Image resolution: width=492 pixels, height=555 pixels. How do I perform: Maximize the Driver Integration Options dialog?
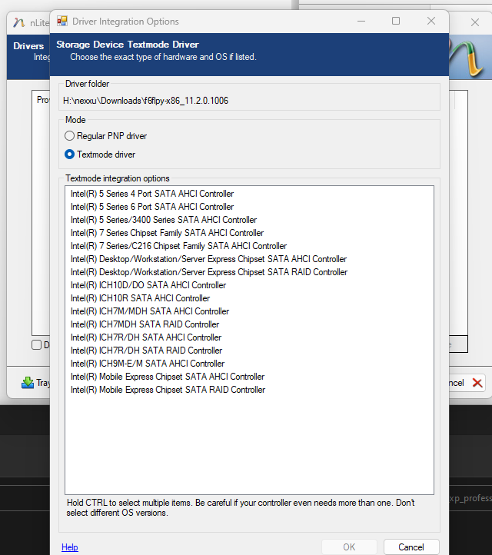tap(396, 22)
